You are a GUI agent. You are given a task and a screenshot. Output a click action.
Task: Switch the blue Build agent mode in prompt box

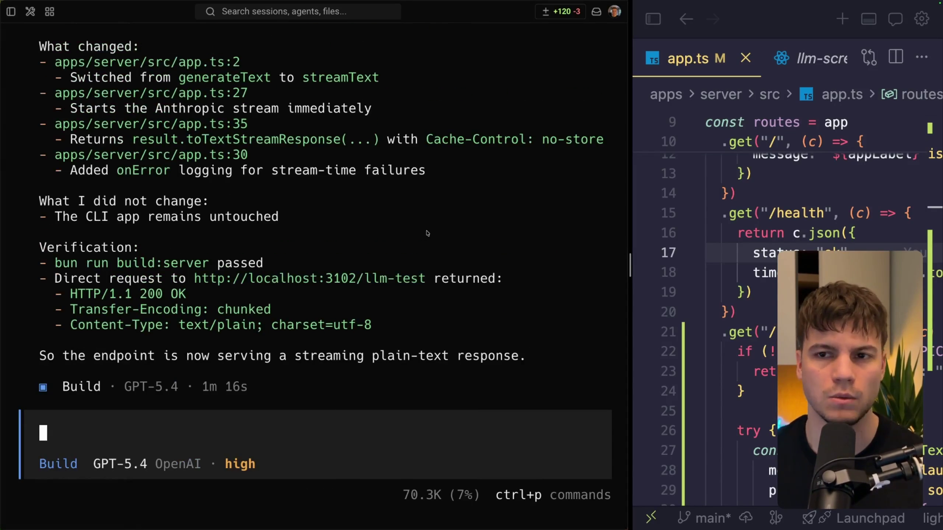coord(58,464)
